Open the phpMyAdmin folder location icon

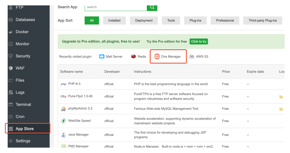281,109
